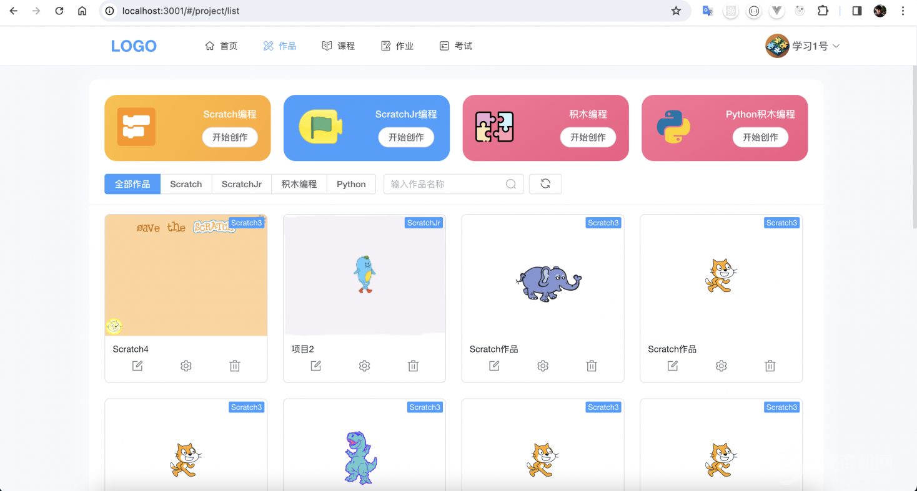Go to 考试 in top navigation

click(456, 46)
